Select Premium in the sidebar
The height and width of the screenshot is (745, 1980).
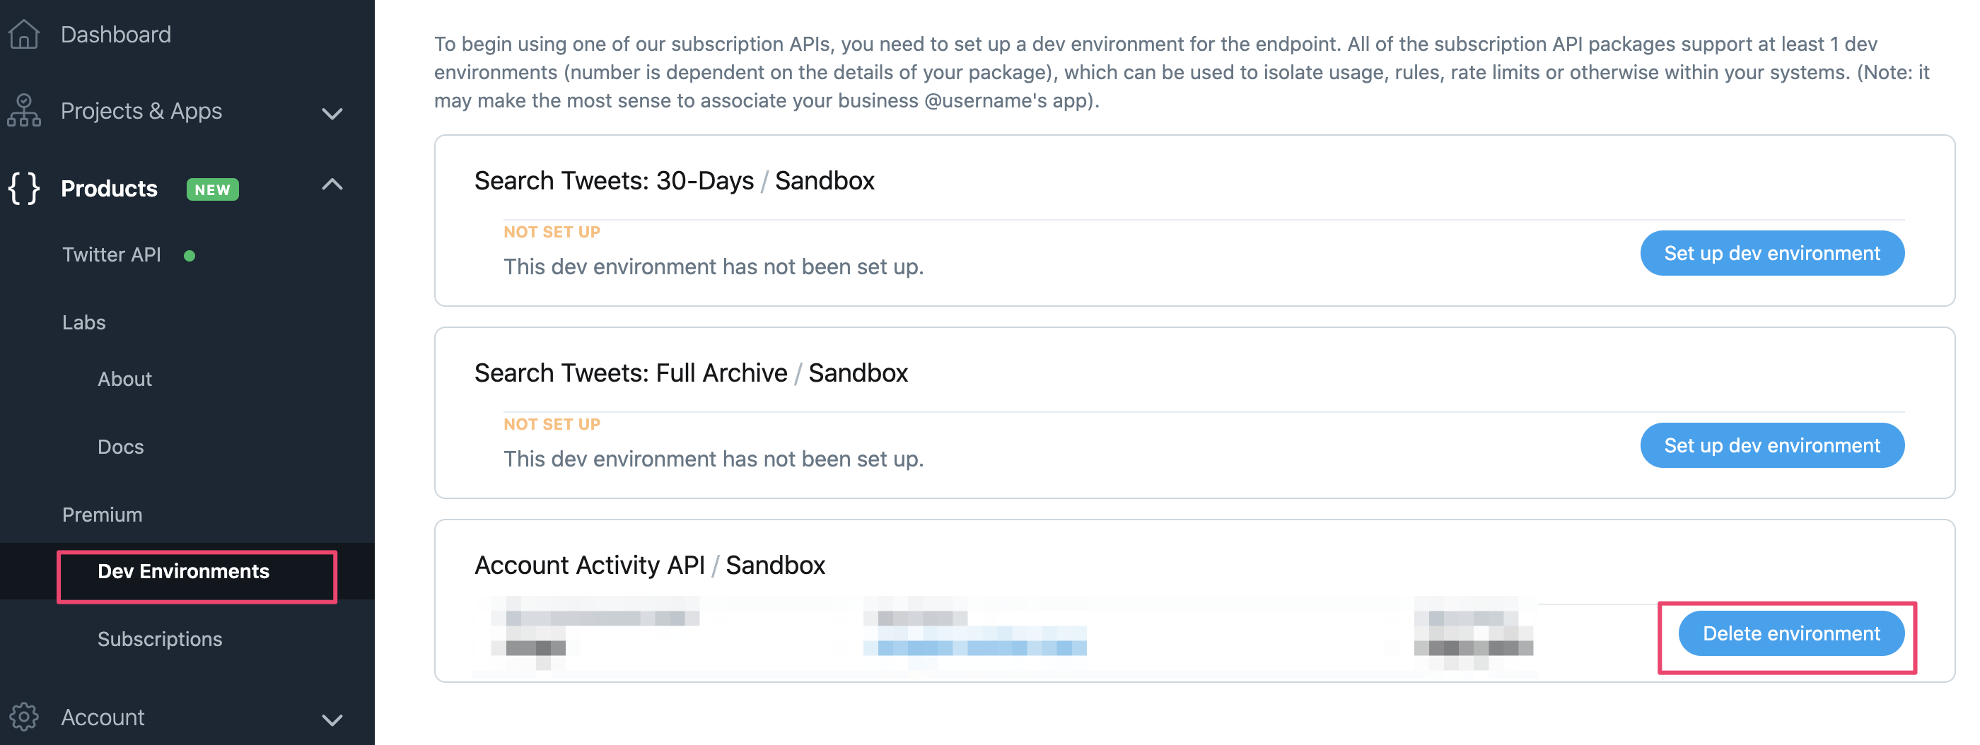[103, 514]
